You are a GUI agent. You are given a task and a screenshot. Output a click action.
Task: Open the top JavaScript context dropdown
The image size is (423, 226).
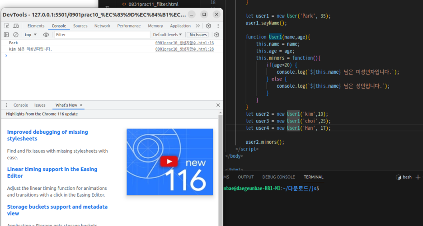coord(30,34)
